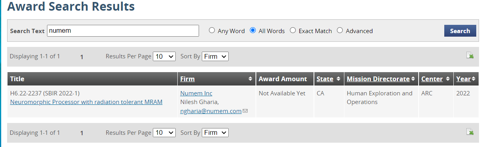
Task: Open the top Results Per Page dropdown
Action: (x=164, y=56)
